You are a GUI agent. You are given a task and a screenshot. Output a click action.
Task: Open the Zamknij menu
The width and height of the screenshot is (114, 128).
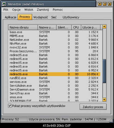[x=43, y=10]
